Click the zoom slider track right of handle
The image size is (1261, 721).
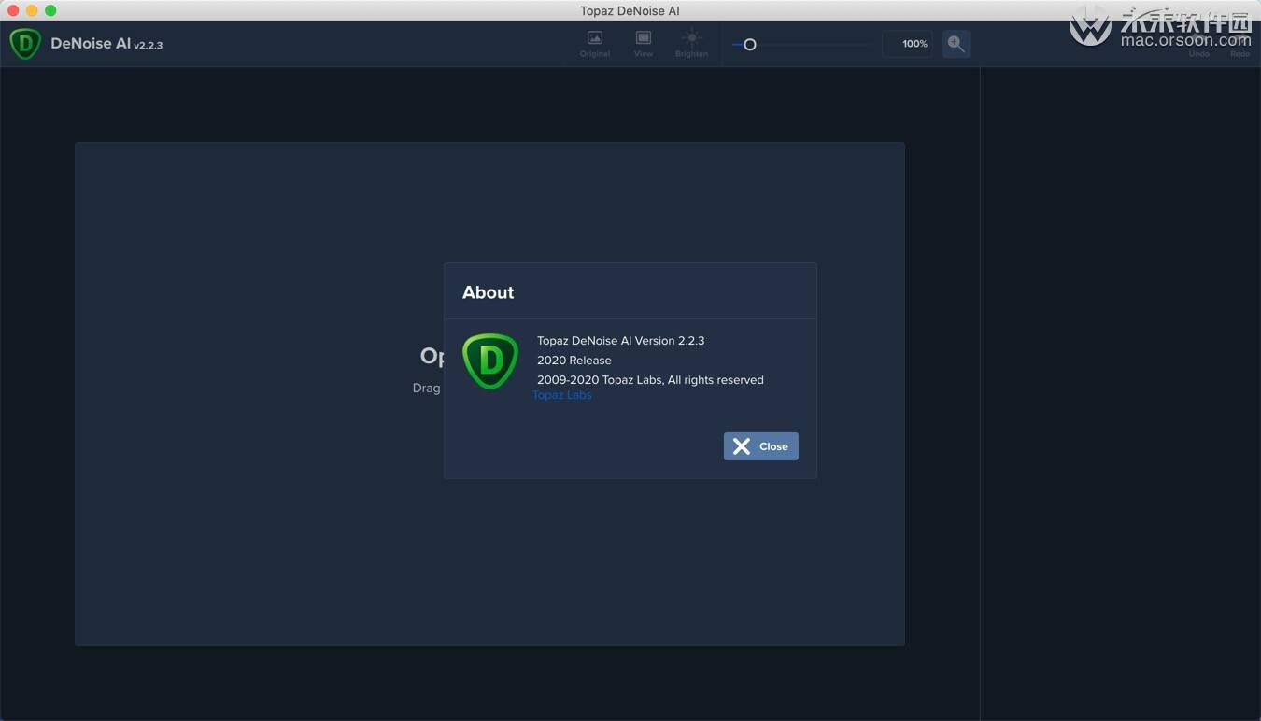click(x=814, y=44)
